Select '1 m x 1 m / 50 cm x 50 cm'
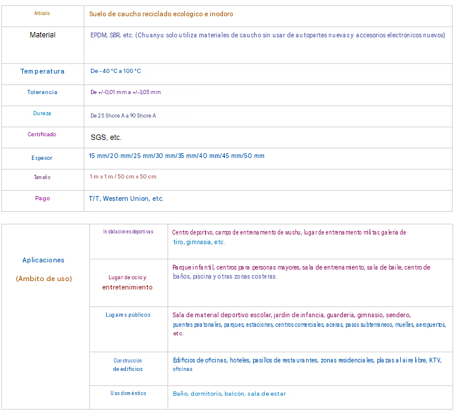 coord(123,177)
